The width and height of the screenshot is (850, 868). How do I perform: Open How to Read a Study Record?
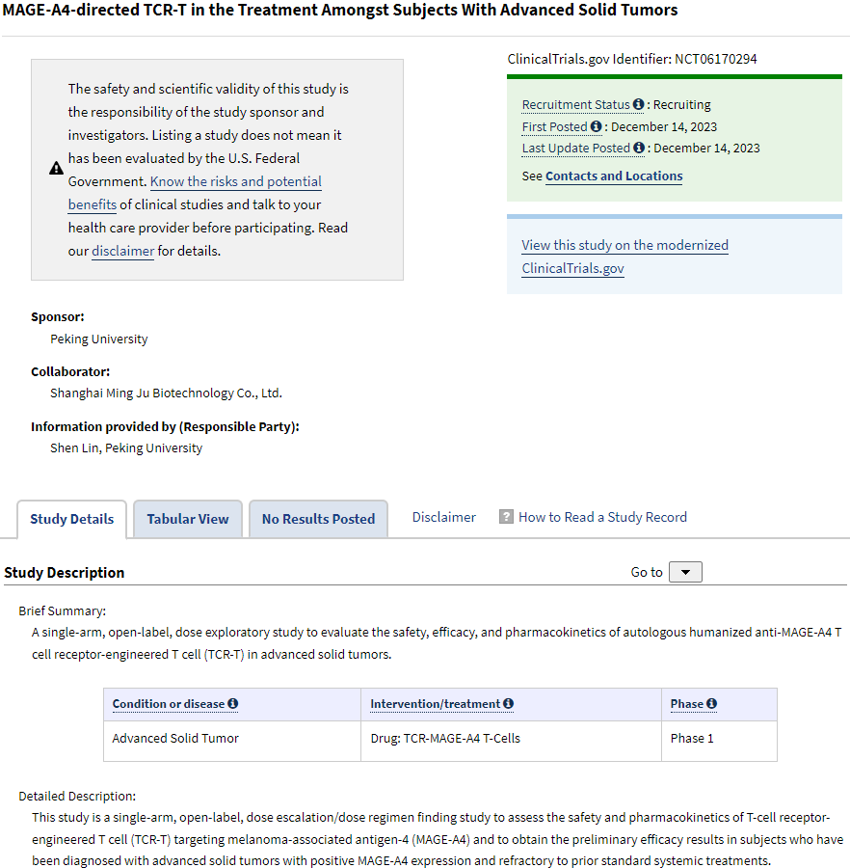point(602,516)
